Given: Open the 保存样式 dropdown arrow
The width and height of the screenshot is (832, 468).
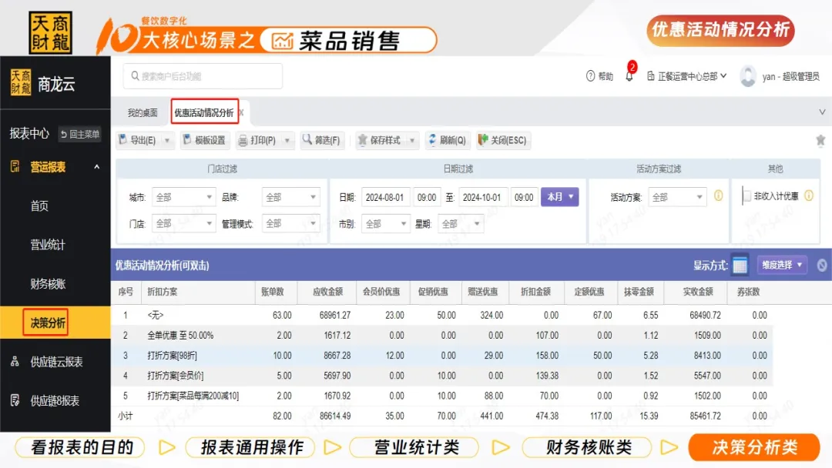Looking at the screenshot, I should 411,140.
